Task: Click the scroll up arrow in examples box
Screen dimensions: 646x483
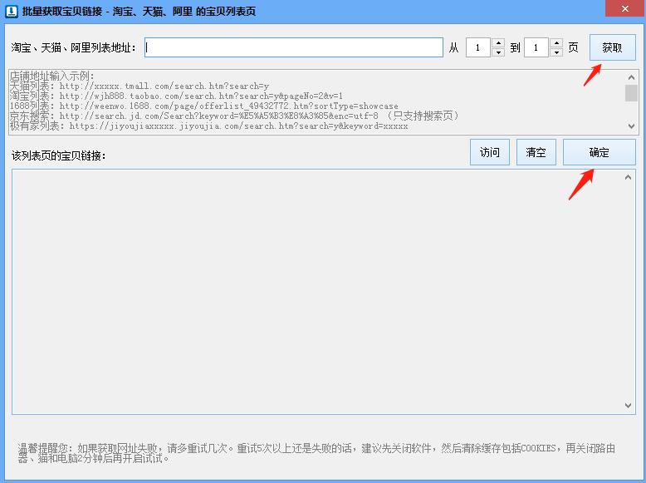Action: [x=631, y=77]
